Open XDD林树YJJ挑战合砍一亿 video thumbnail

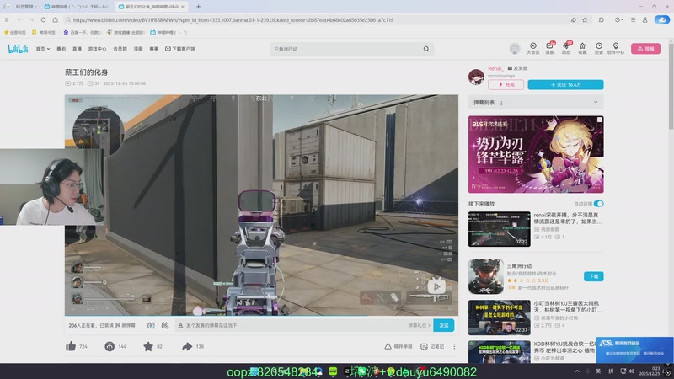pos(499,352)
